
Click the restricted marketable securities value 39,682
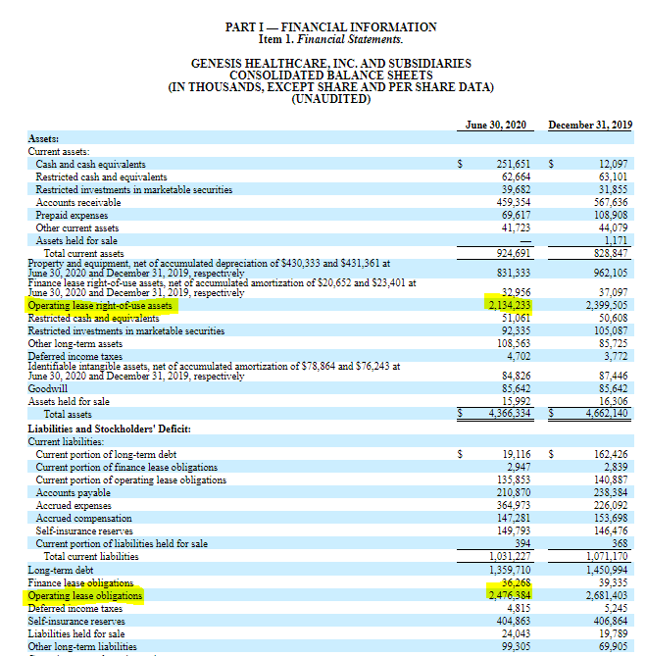(x=516, y=189)
